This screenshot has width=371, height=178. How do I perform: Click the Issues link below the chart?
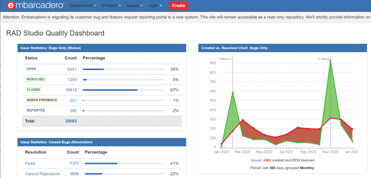click(x=257, y=160)
